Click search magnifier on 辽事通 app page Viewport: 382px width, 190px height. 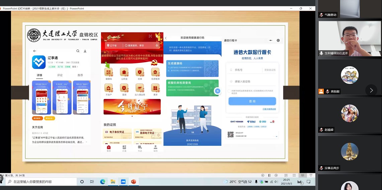(78, 51)
